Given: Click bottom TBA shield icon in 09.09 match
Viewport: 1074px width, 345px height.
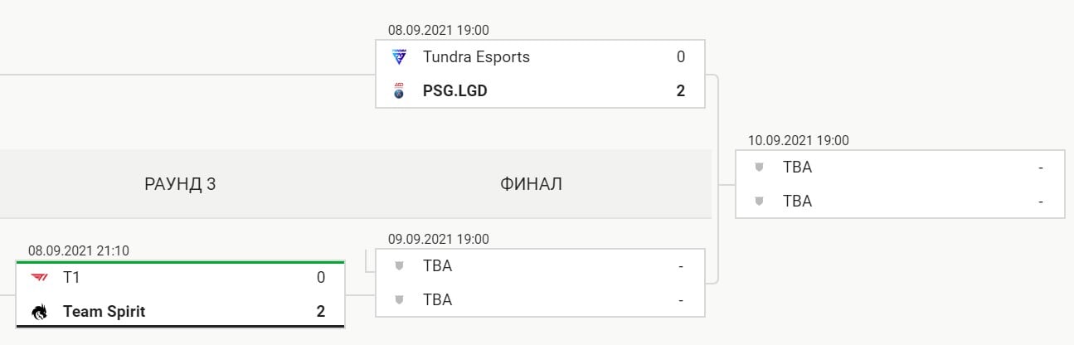Looking at the screenshot, I should (x=399, y=299).
